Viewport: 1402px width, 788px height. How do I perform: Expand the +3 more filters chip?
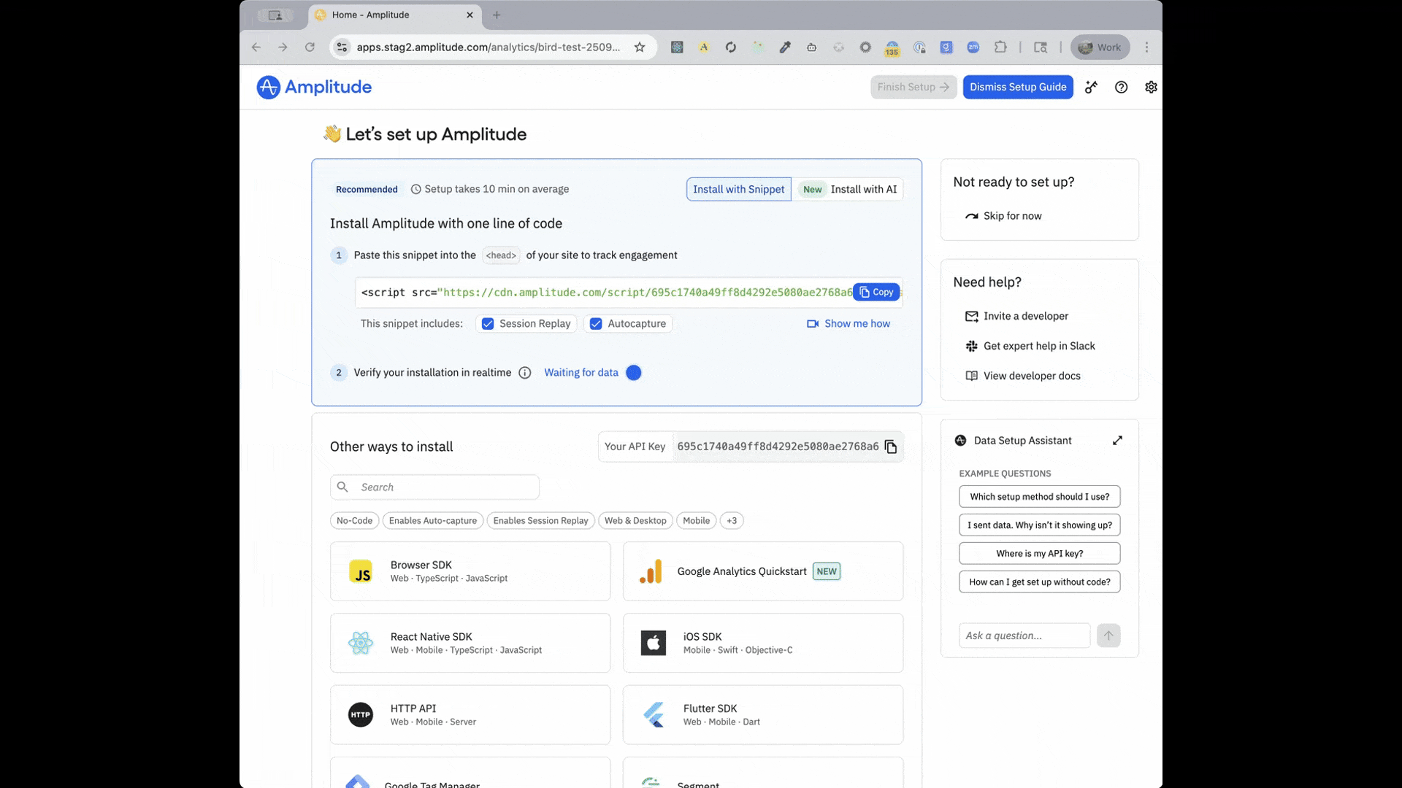(731, 521)
